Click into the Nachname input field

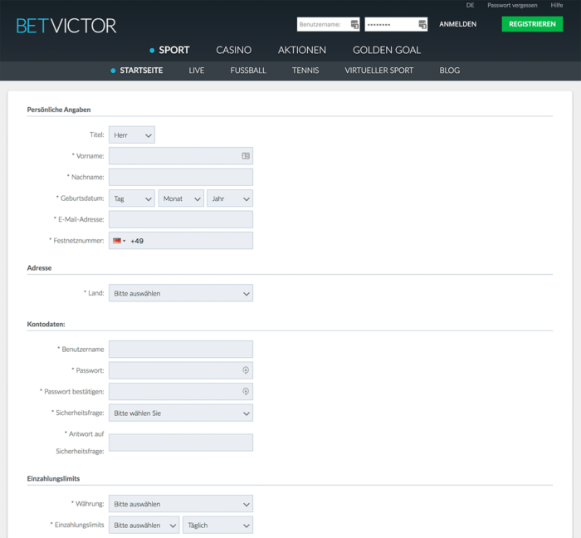pyautogui.click(x=181, y=177)
